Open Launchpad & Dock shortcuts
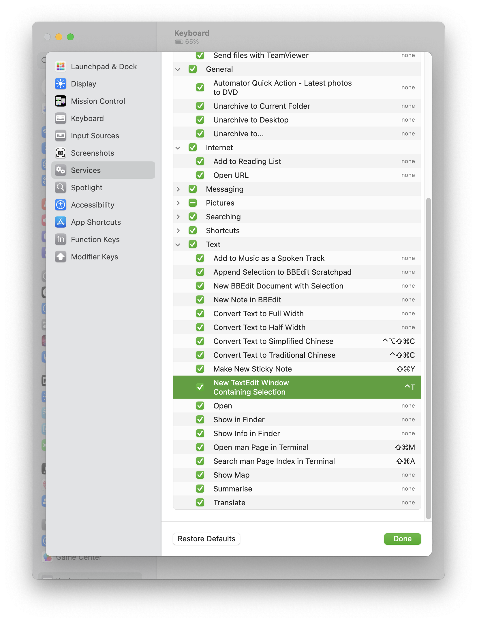 [103, 67]
